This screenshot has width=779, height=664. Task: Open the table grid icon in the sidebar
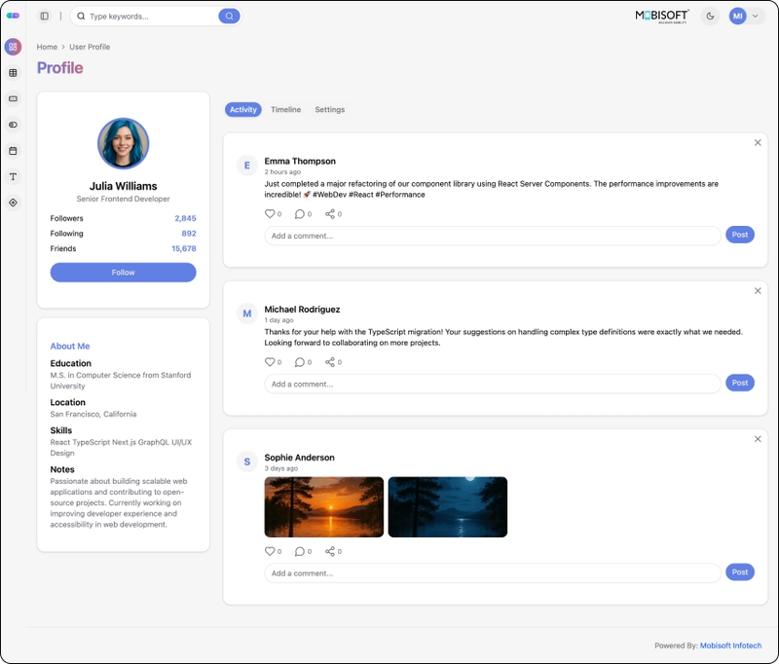[x=13, y=73]
